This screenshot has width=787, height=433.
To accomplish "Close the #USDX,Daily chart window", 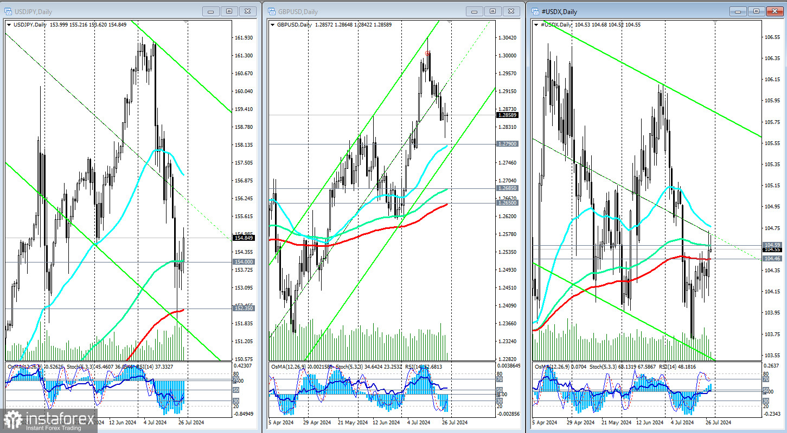I will 775,11.
